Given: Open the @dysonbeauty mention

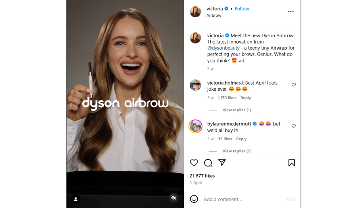Looking at the screenshot, I should coord(223,48).
